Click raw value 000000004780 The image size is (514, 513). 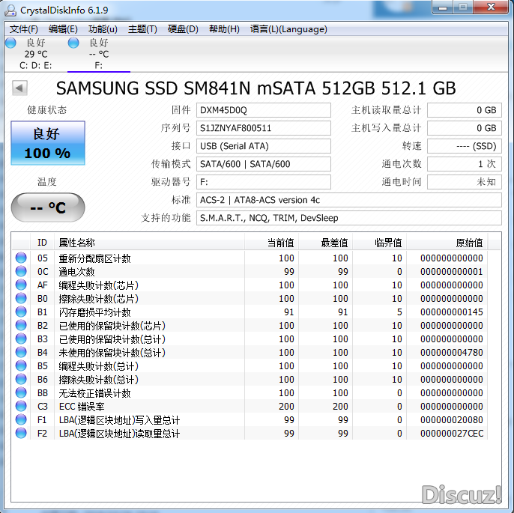452,353
